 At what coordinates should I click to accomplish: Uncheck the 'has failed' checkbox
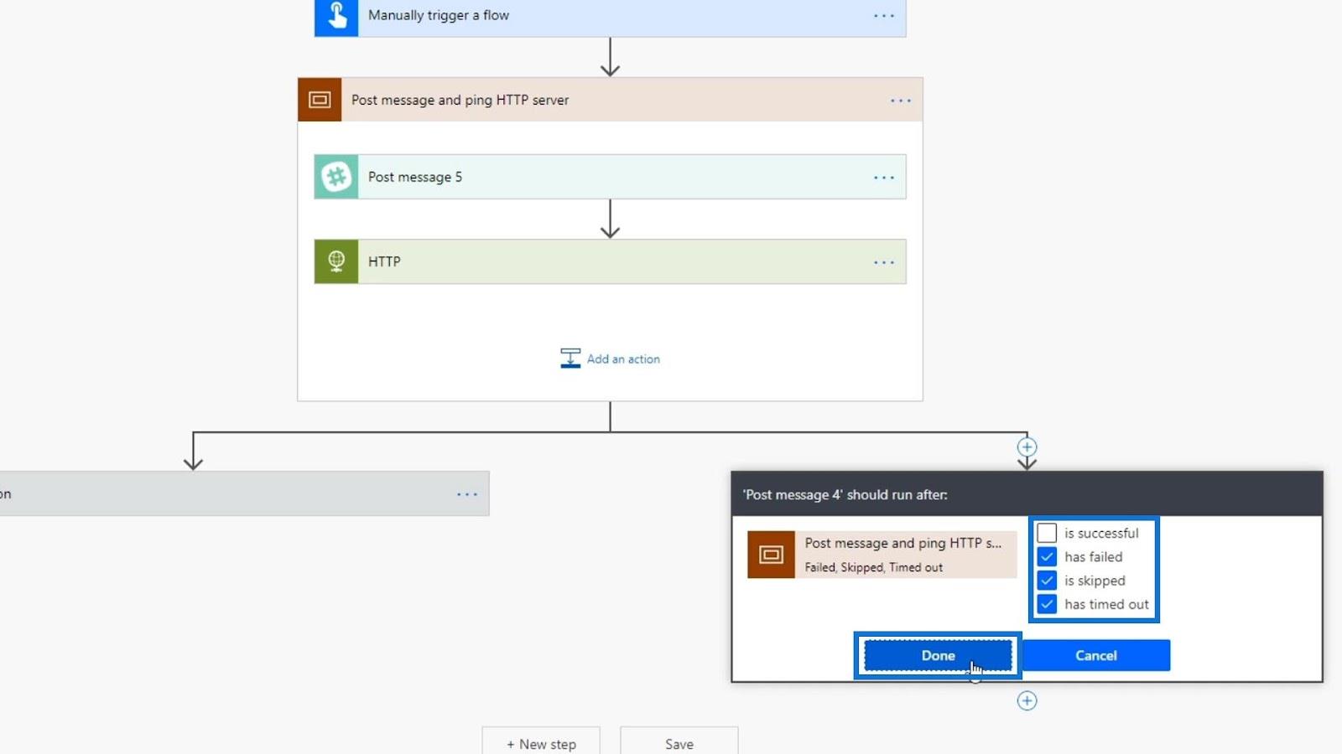coord(1047,556)
